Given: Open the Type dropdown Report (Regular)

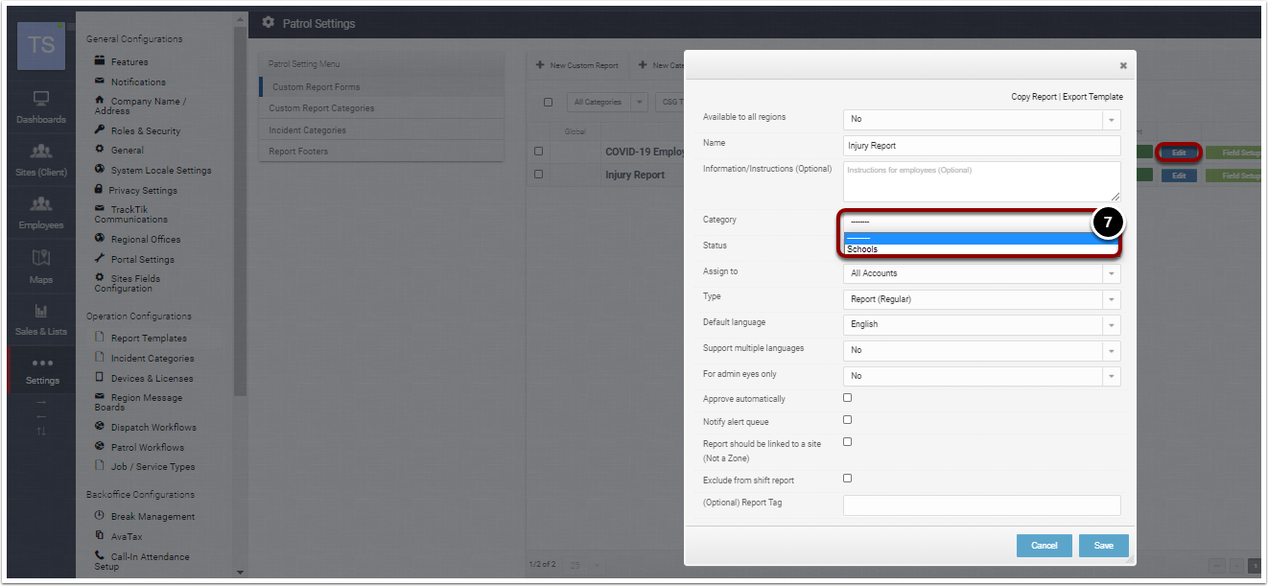Looking at the screenshot, I should click(x=981, y=299).
